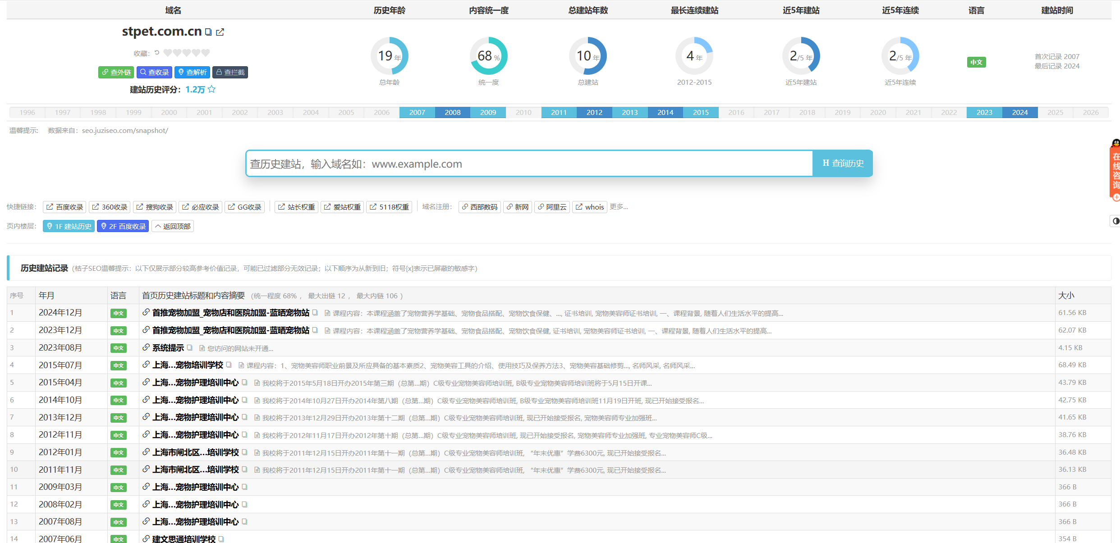
Task: Select the 2023 year in timeline
Action: pos(984,112)
